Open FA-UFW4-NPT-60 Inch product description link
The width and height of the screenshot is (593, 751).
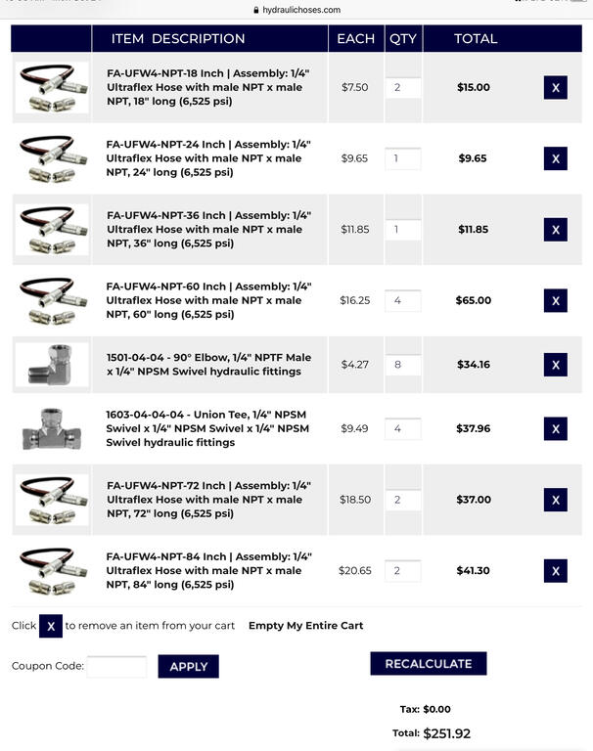[x=208, y=300]
